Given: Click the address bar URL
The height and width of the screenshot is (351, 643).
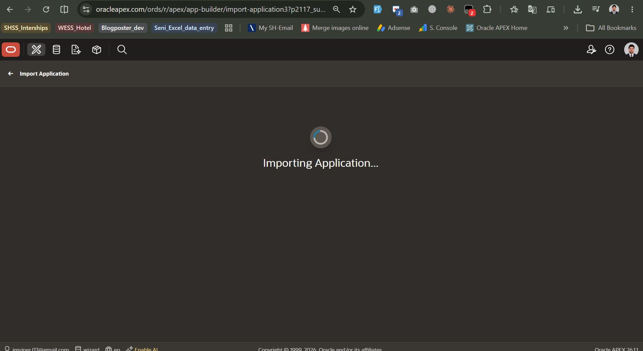Looking at the screenshot, I should tap(211, 9).
